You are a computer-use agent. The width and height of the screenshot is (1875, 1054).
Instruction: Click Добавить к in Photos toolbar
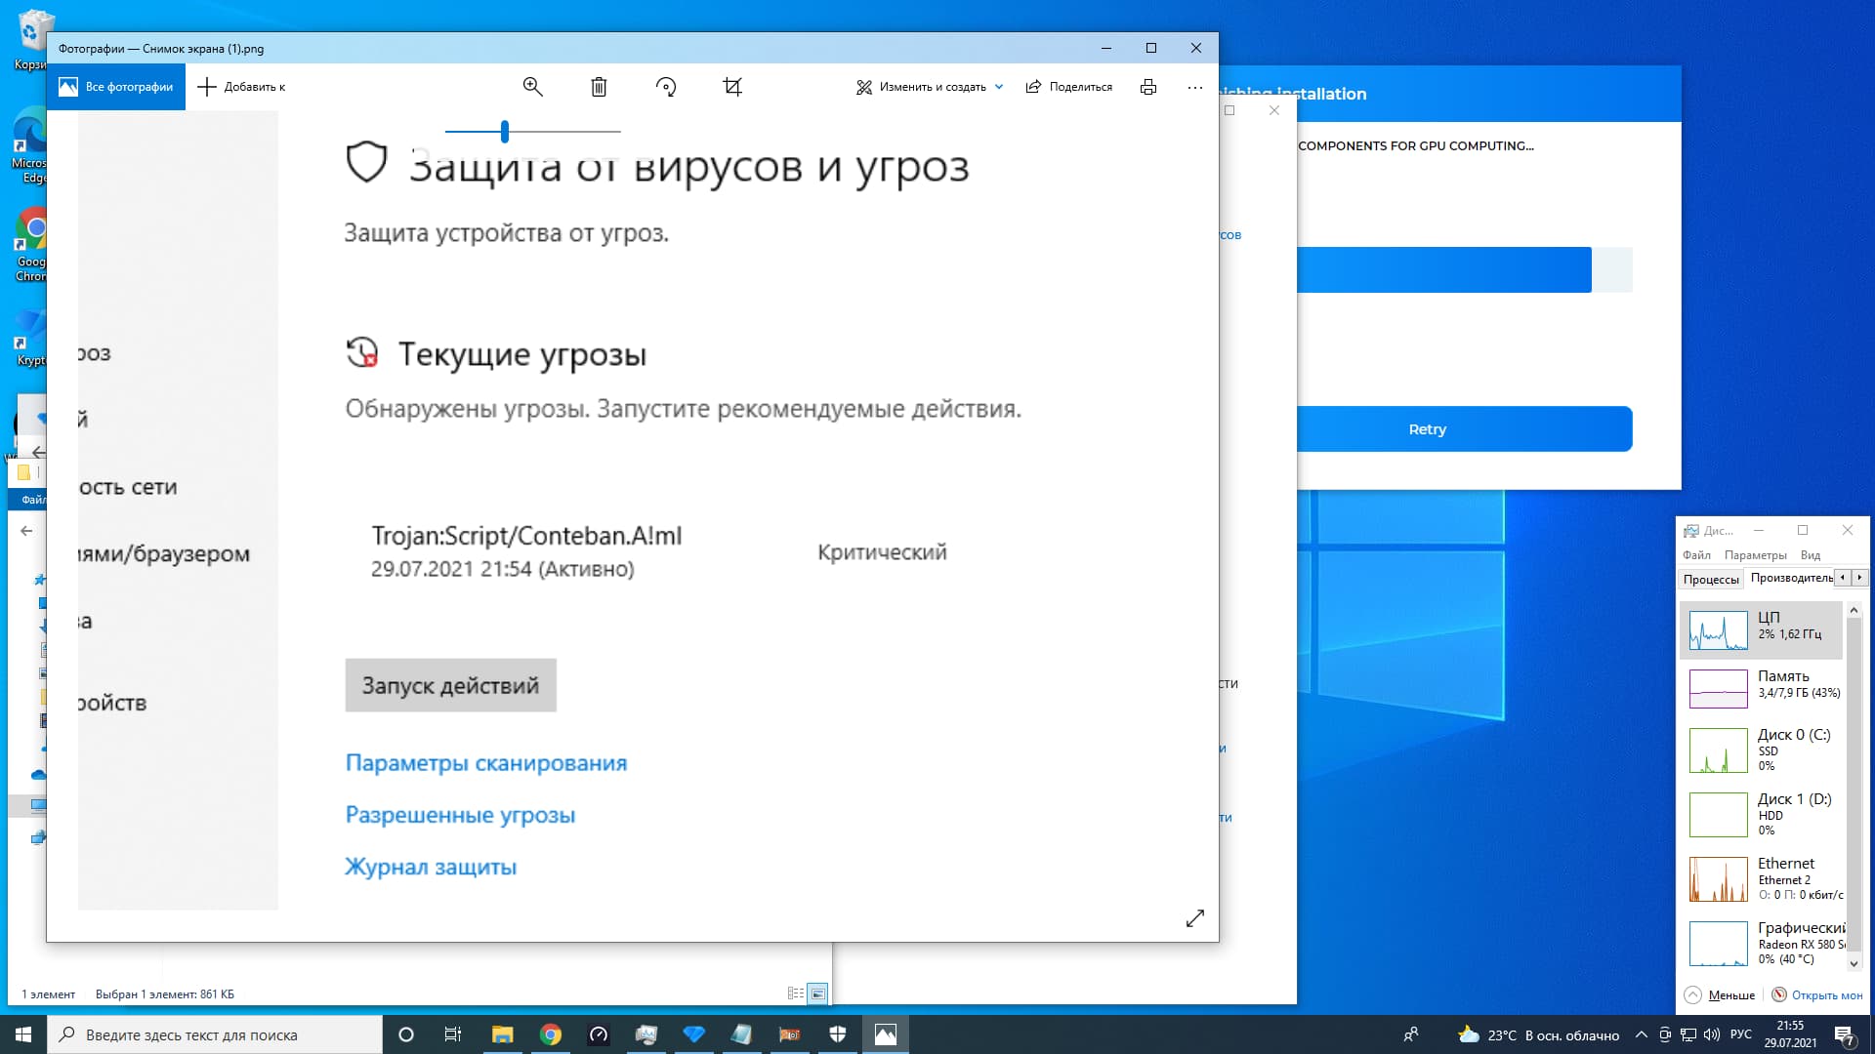tap(241, 87)
